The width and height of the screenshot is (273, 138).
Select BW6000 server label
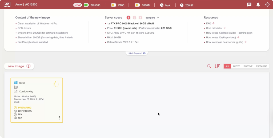[x=95, y=5]
